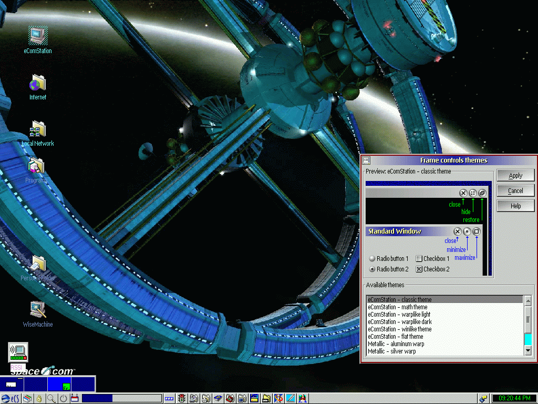Open the Personal Folder icon

[38, 264]
